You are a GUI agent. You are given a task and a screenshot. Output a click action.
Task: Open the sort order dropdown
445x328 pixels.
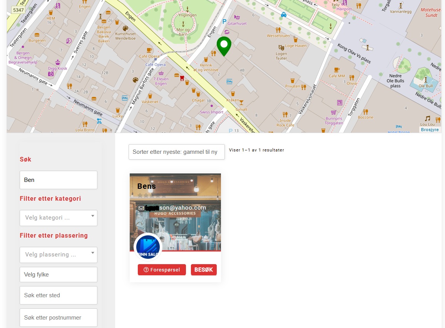pyautogui.click(x=176, y=152)
